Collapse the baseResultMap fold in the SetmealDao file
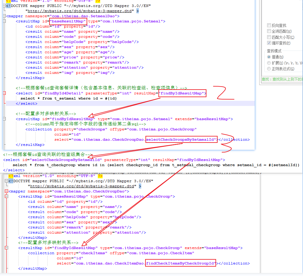Viewport: 303px width, 276px height. (4, 21)
